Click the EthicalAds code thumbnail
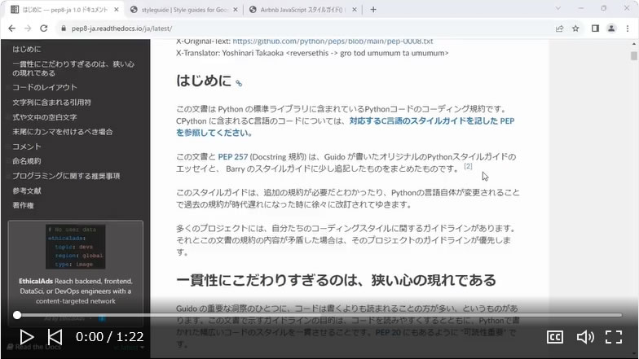This screenshot has width=639, height=359. (x=75, y=247)
